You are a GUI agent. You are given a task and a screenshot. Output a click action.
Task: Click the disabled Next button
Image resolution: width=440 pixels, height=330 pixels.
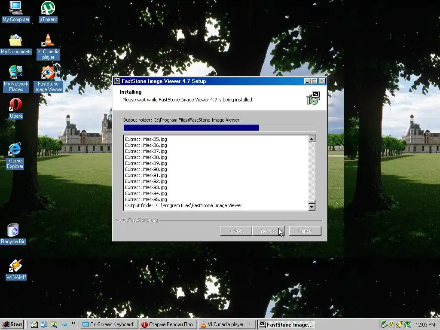(268, 231)
